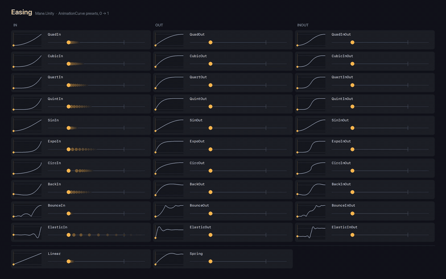Viewport: 446px width, 279px height.
Task: Click the BackOut curve thumbnail
Action: coord(169,189)
